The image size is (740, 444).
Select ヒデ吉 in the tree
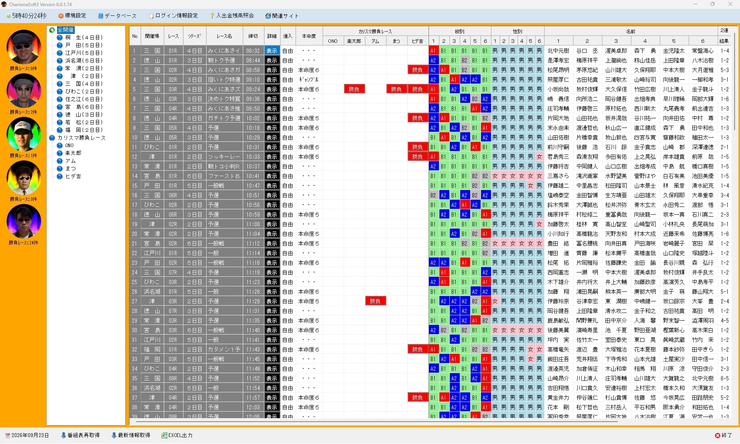coord(73,176)
